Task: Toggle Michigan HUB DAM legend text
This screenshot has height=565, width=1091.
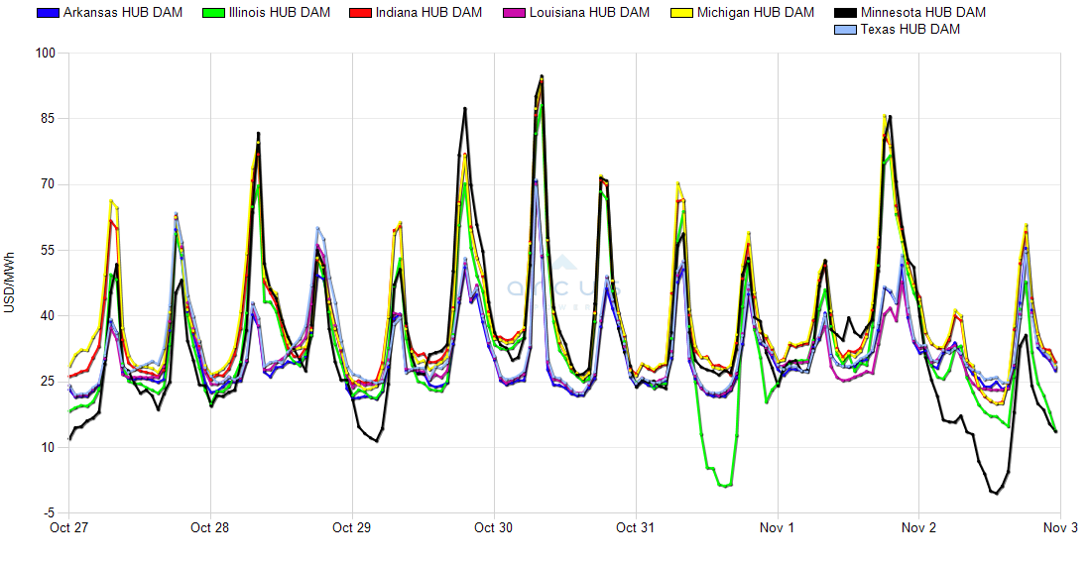Action: 755,13
